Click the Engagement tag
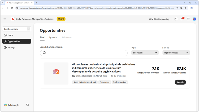Image resolution: width=199 pixels, height=112 pixels. point(105,82)
